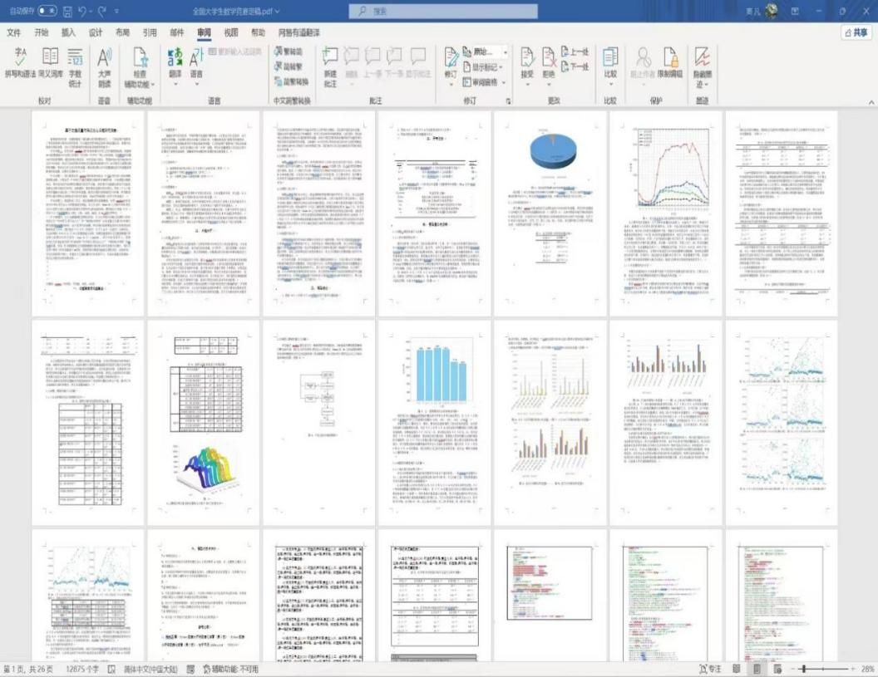Switch to the 插入 tab

point(68,32)
